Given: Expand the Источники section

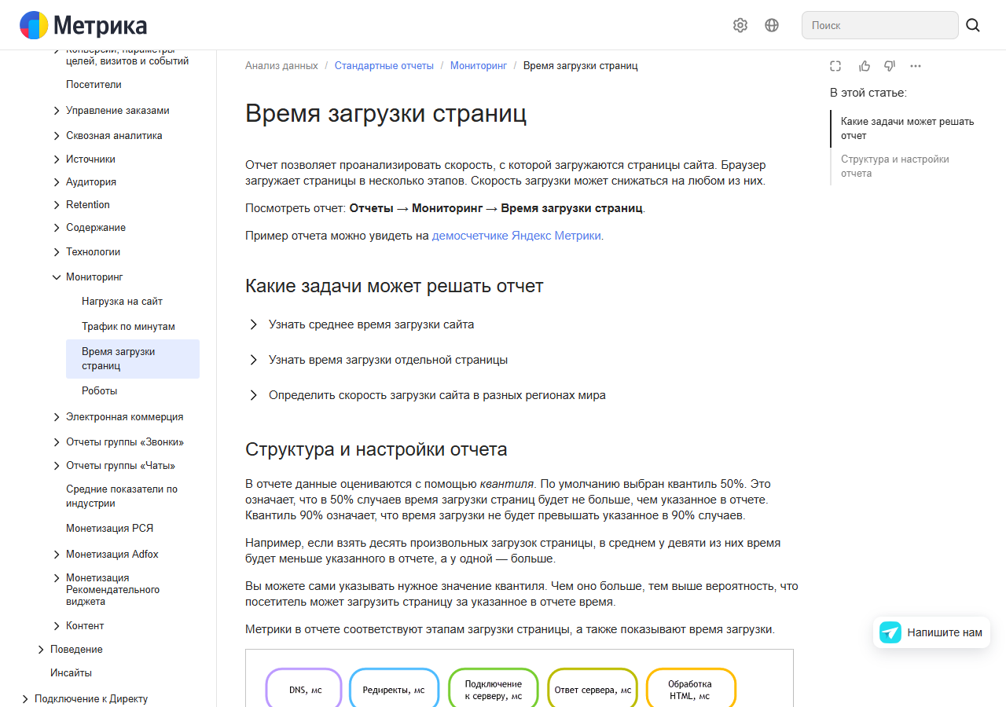Looking at the screenshot, I should coord(57,159).
